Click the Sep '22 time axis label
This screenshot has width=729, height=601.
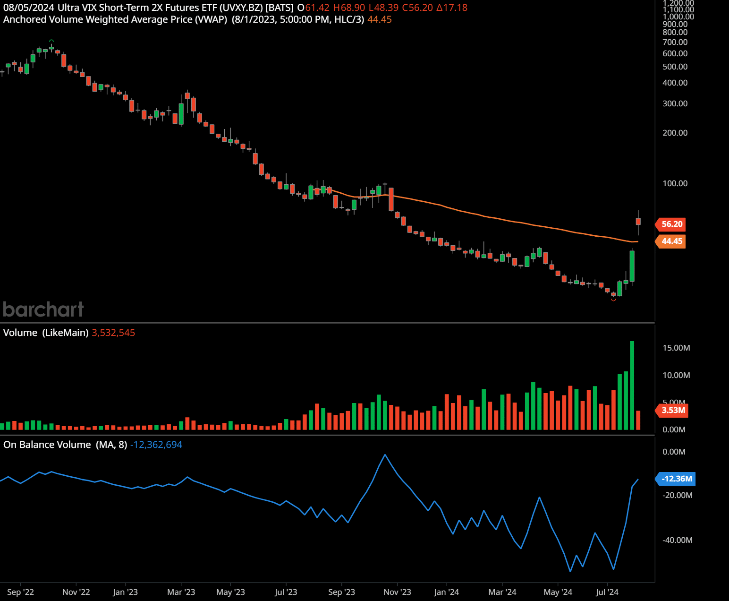[21, 592]
